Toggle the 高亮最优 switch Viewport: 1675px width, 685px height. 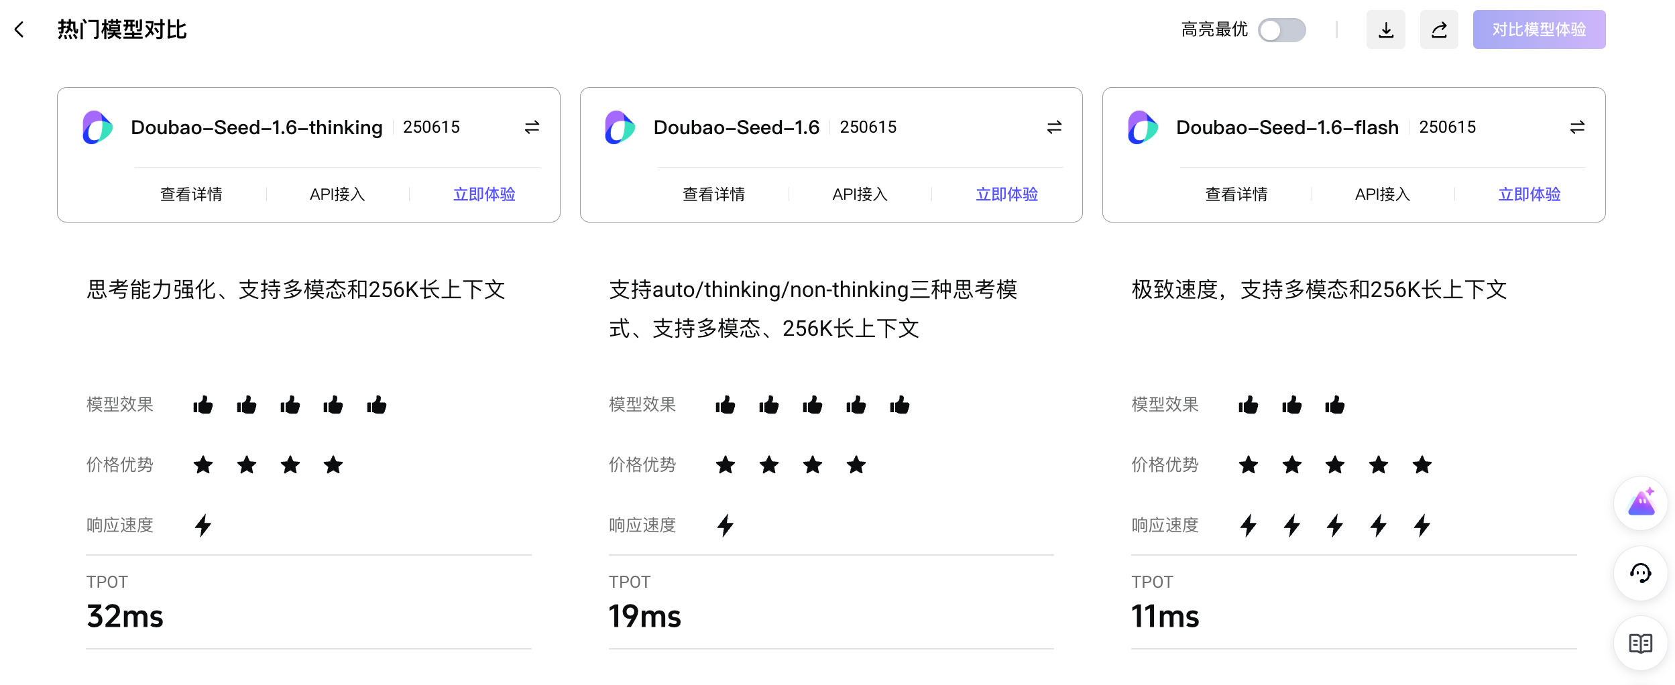pyautogui.click(x=1281, y=29)
